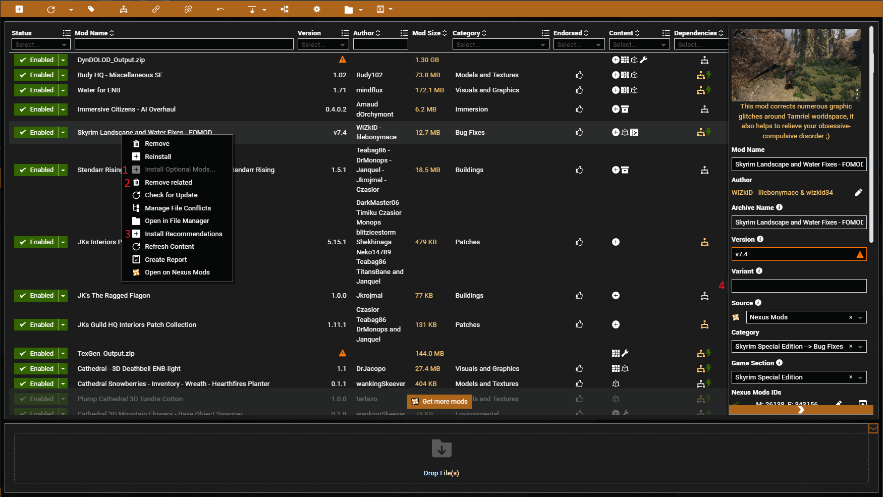The image size is (883, 497).
Task: Choose Open in File Manager from menu
Action: (177, 221)
